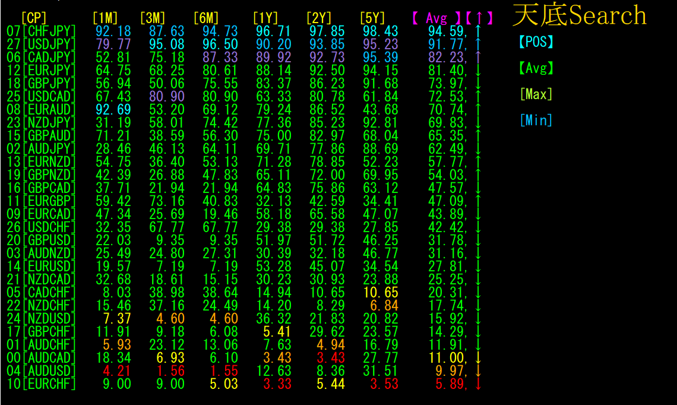This screenshot has width=677, height=405.
Task: Click the CADJPY purple up arrow
Action: (x=478, y=58)
